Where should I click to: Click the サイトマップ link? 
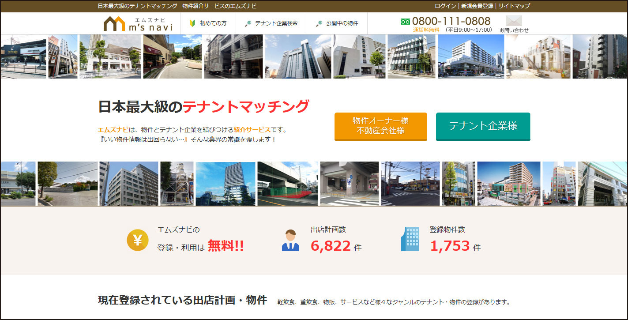(x=514, y=6)
